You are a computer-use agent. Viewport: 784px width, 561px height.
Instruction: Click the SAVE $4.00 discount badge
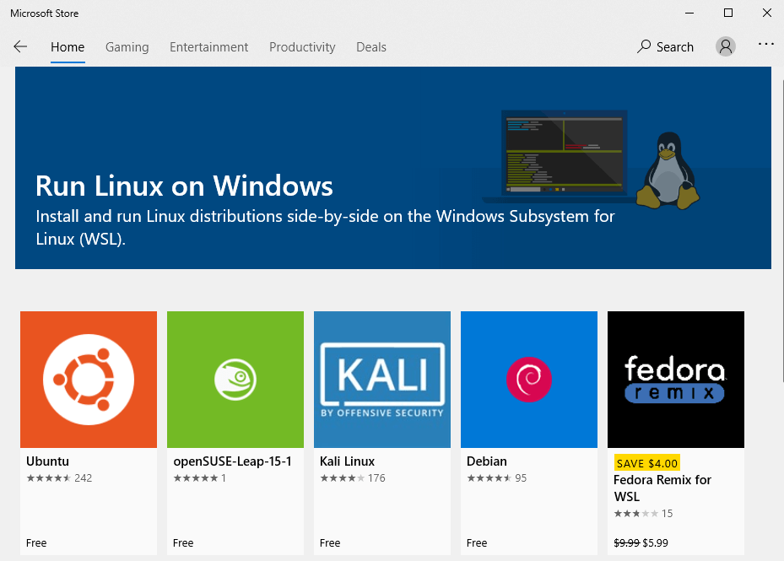pos(646,463)
